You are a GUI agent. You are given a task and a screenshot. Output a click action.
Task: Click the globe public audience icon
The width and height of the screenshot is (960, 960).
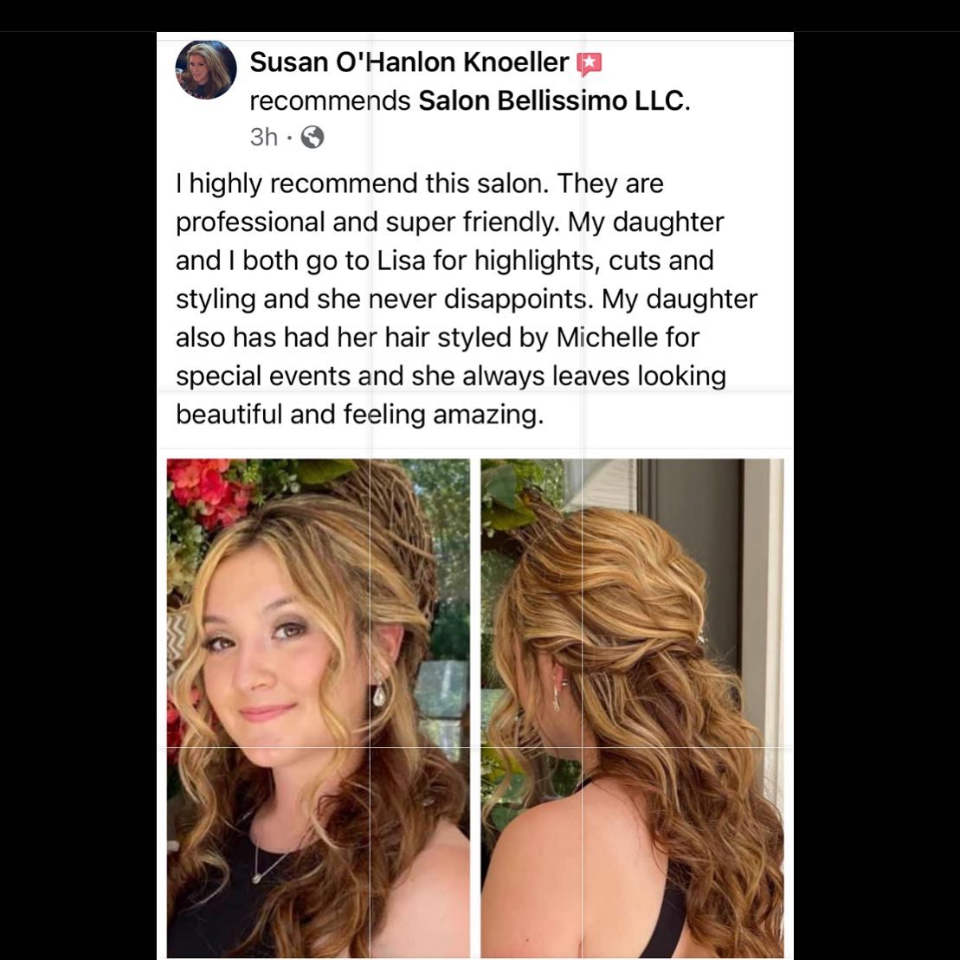pyautogui.click(x=312, y=137)
